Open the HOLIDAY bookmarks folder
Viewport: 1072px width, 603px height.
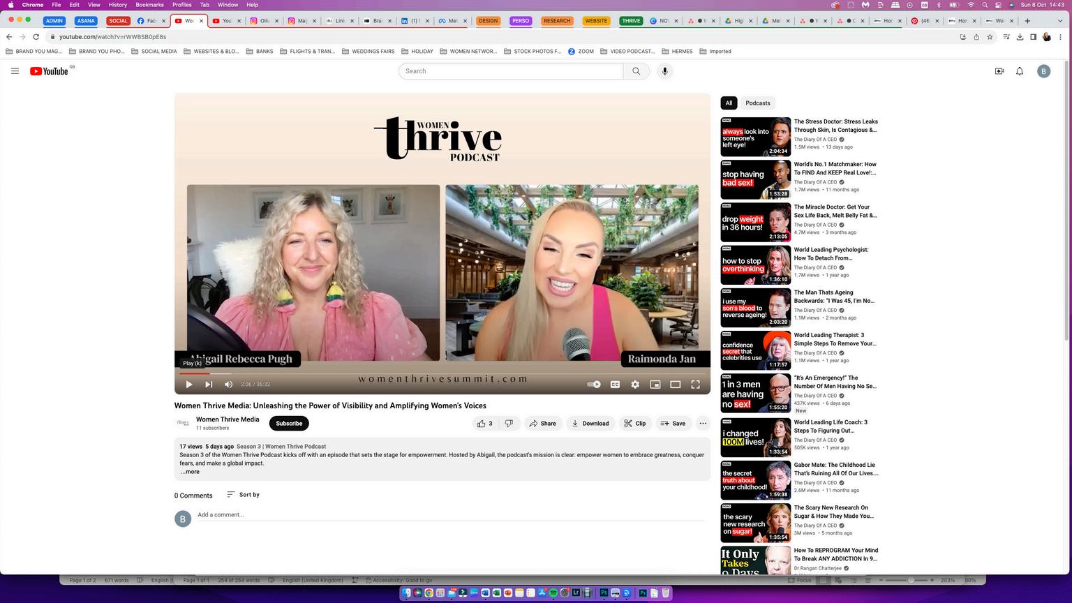[x=417, y=52]
